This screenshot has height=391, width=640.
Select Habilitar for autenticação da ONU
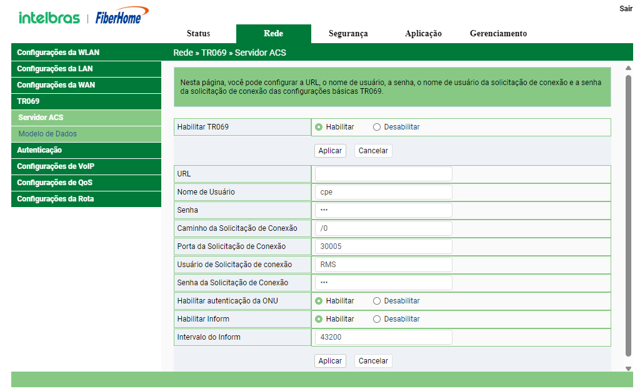coord(319,301)
